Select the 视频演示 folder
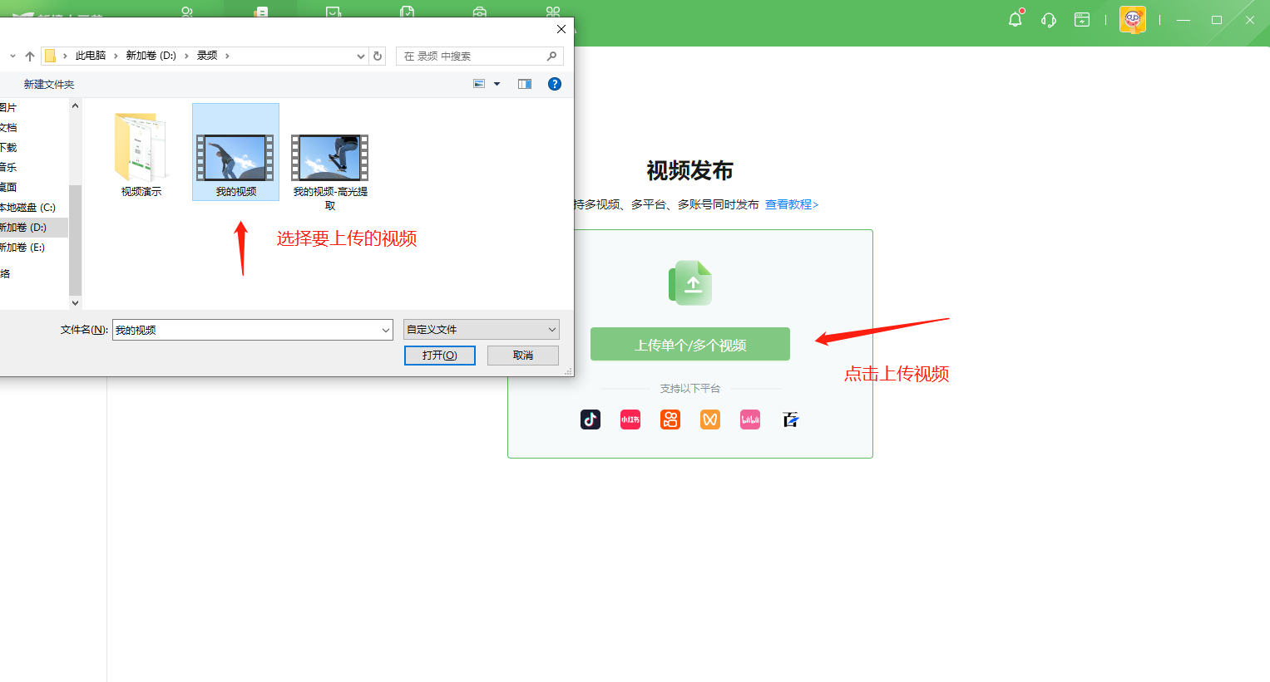Screen dimensions: 1270x682 pyautogui.click(x=141, y=155)
